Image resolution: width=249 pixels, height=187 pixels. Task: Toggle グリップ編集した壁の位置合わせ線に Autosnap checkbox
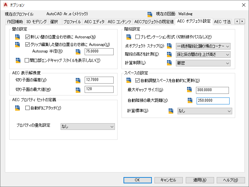pos(27,45)
